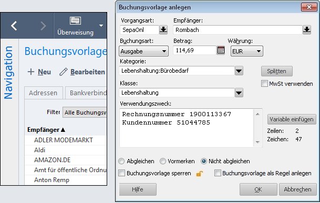Click the Empfänger download arrow icon
The height and width of the screenshot is (203, 320).
pyautogui.click(x=306, y=30)
